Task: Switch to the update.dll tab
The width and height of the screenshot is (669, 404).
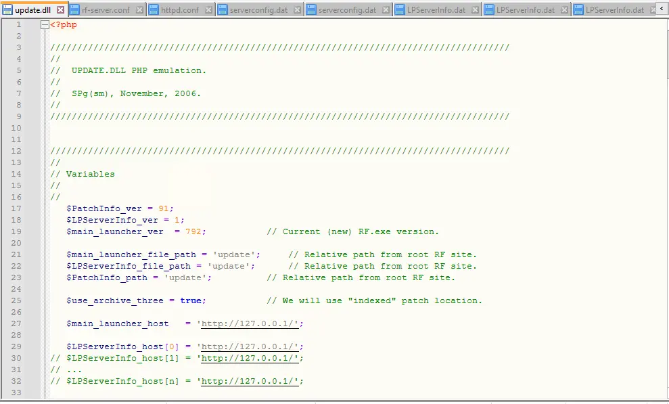Action: tap(34, 9)
